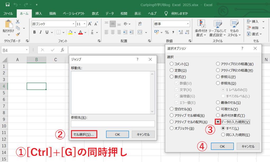Click the Save icon in title bar

click(7, 5)
